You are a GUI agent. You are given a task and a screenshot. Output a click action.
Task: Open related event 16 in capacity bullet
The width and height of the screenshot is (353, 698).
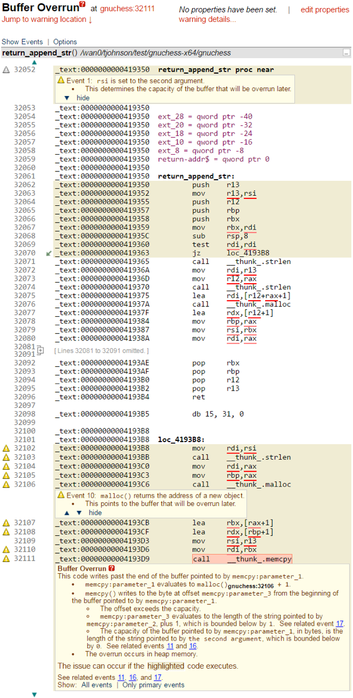(193, 646)
